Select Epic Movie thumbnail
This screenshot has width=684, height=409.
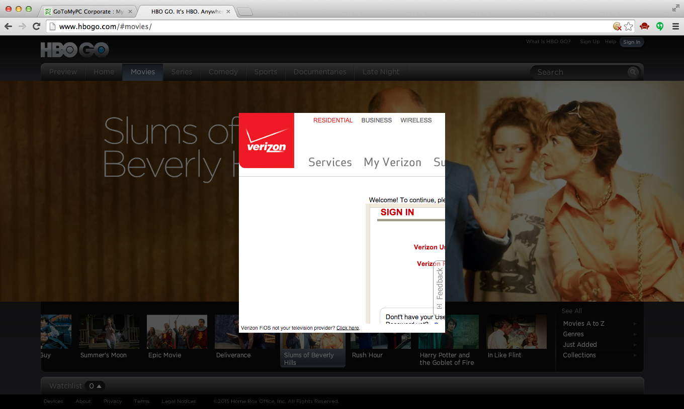coord(177,332)
